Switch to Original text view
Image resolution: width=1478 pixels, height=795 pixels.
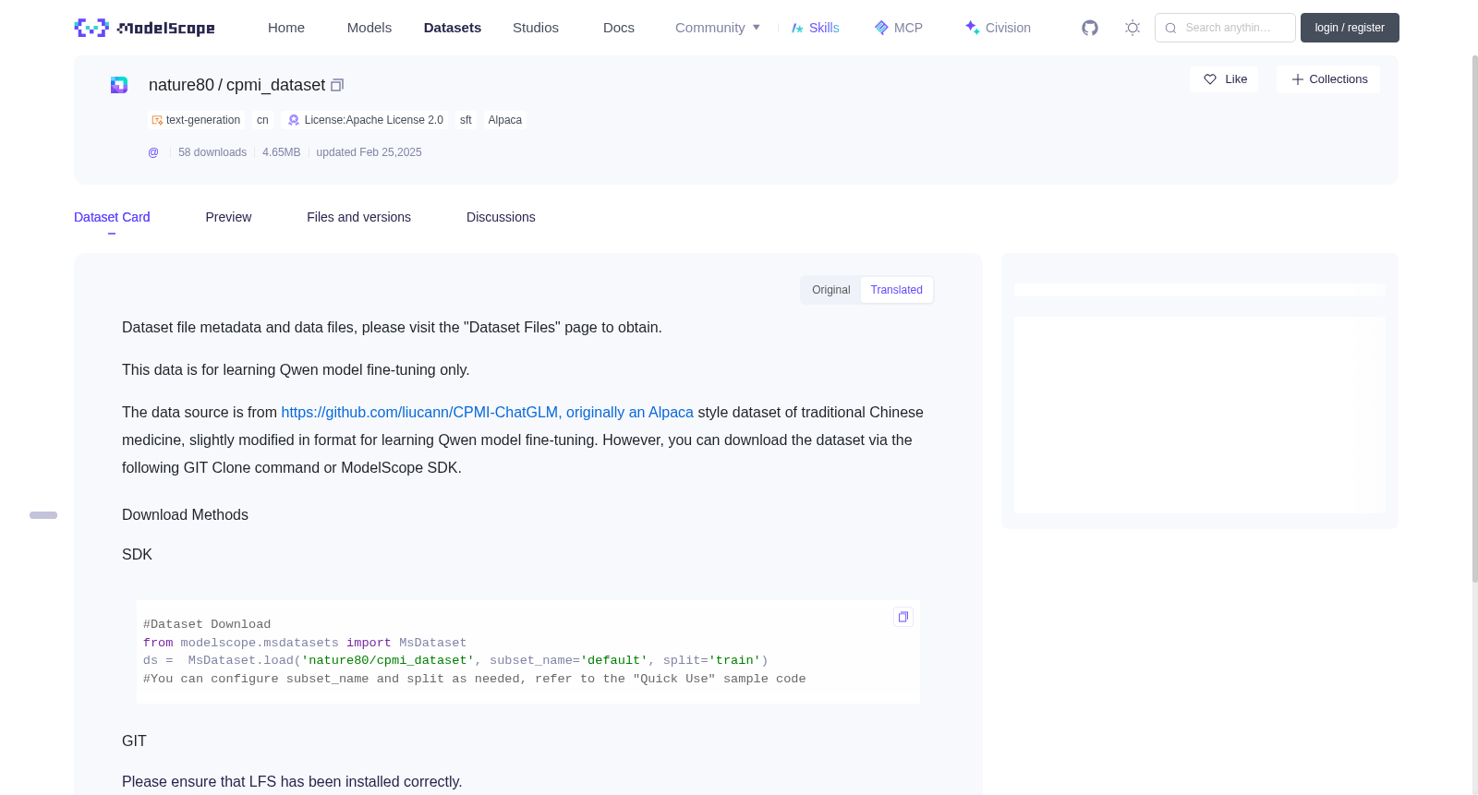[x=831, y=290]
